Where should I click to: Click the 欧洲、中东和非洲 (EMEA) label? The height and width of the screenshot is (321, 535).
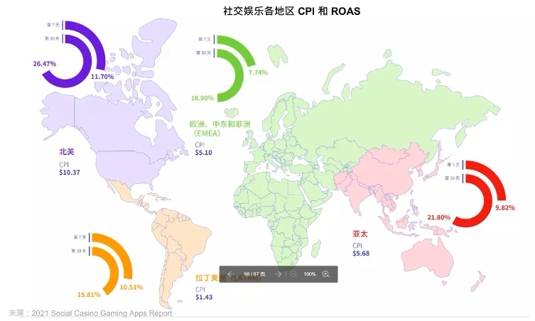[x=220, y=129]
